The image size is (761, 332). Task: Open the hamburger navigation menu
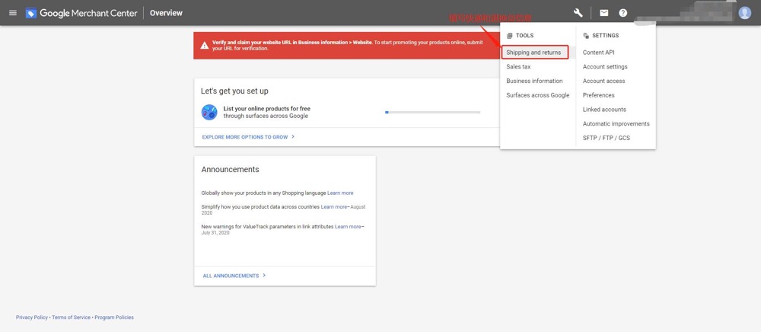tap(13, 13)
